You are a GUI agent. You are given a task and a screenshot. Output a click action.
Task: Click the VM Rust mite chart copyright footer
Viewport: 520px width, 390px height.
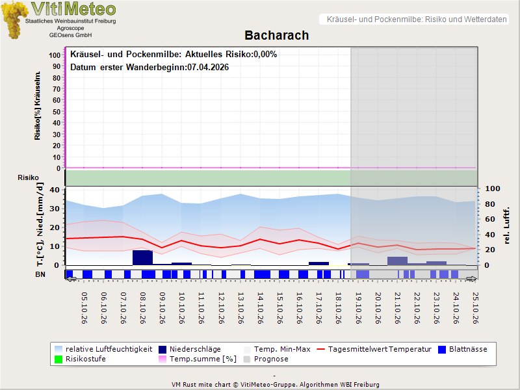pos(275,385)
